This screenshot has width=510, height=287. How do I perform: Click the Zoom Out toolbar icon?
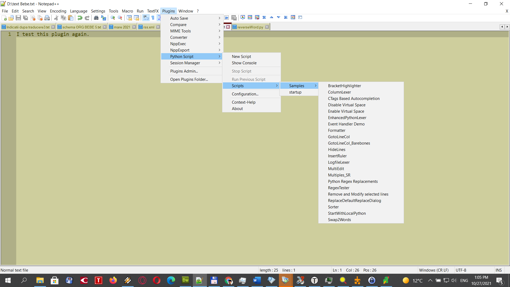120,18
